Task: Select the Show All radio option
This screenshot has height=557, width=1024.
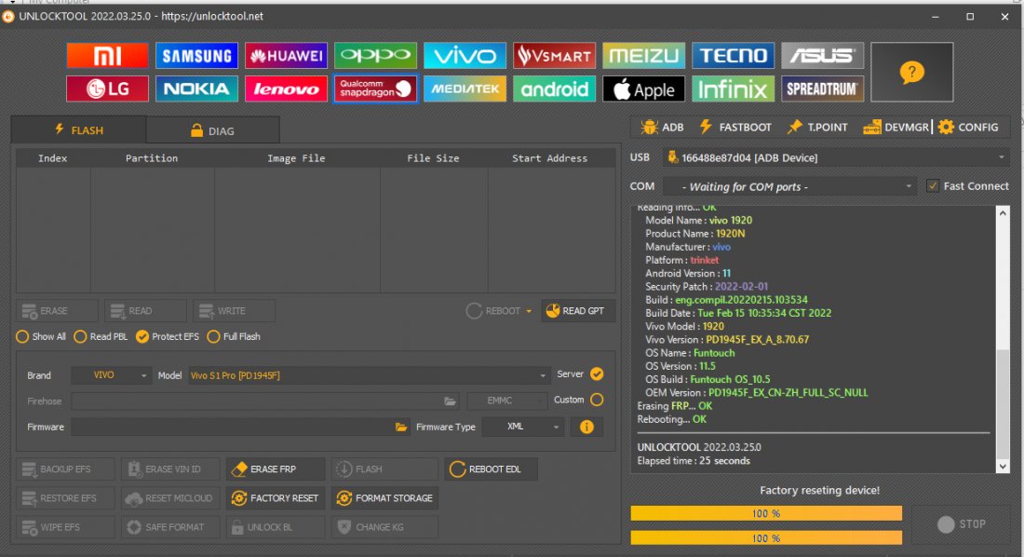Action: [41, 336]
